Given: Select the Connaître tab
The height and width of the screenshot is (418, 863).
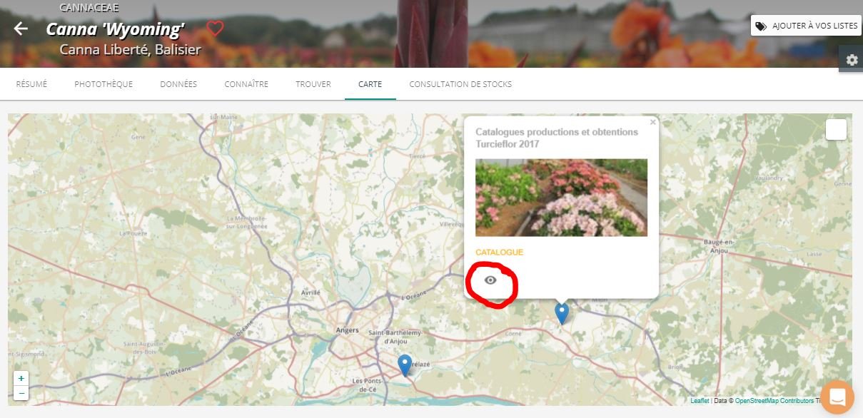Looking at the screenshot, I should point(246,84).
